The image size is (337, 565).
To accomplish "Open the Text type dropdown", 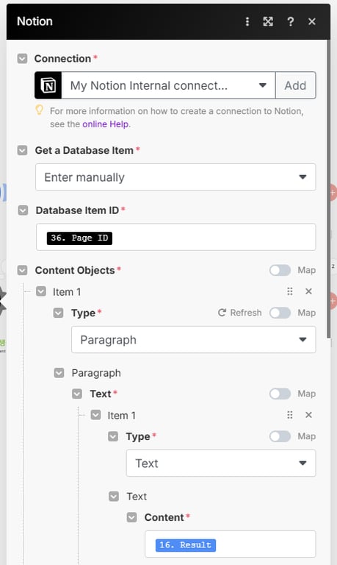I will point(221,463).
